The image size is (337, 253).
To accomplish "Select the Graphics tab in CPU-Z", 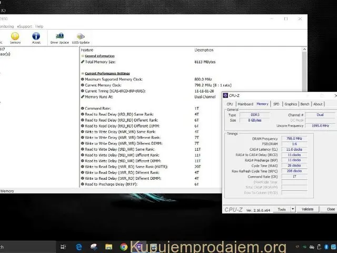I will 291,104.
